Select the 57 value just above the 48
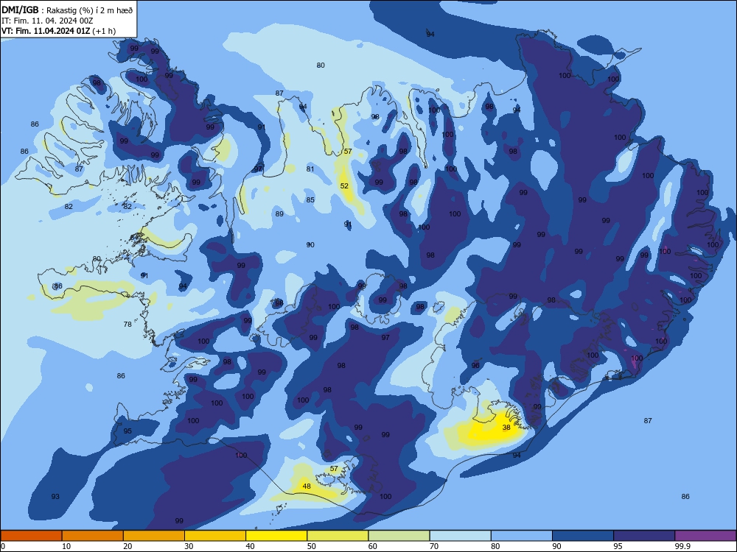Viewport: 737px width, 552px height. (x=334, y=468)
